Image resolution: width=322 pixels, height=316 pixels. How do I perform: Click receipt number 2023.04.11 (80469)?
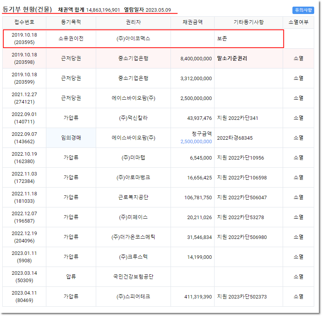point(24,297)
